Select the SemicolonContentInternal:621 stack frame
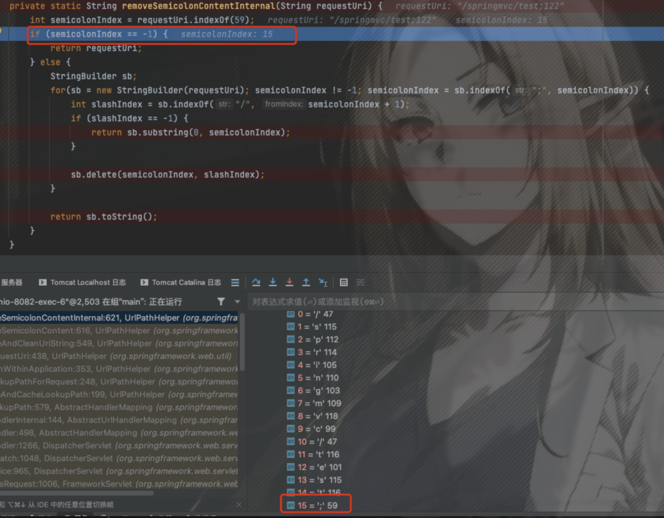 tap(119, 318)
